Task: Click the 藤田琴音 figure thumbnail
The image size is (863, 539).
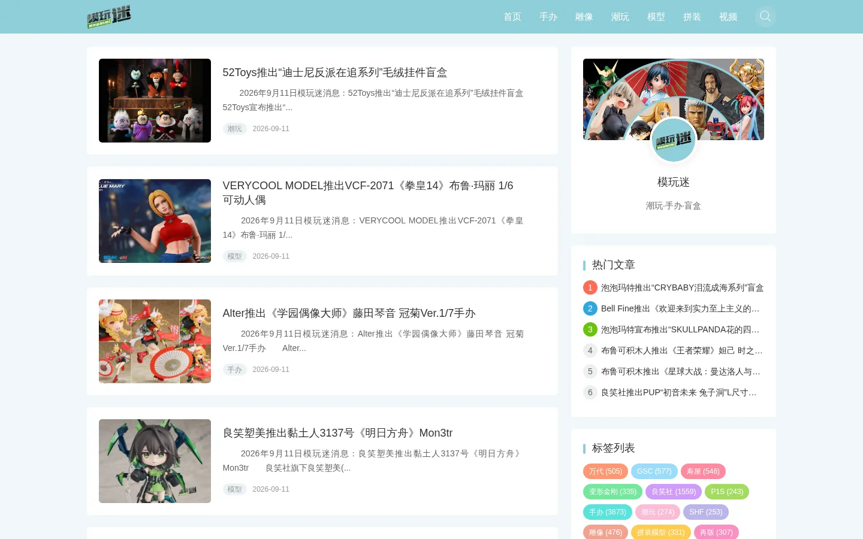Action: (x=155, y=341)
